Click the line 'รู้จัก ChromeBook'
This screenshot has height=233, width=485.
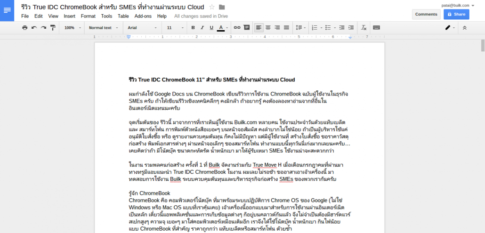[x=149, y=193]
